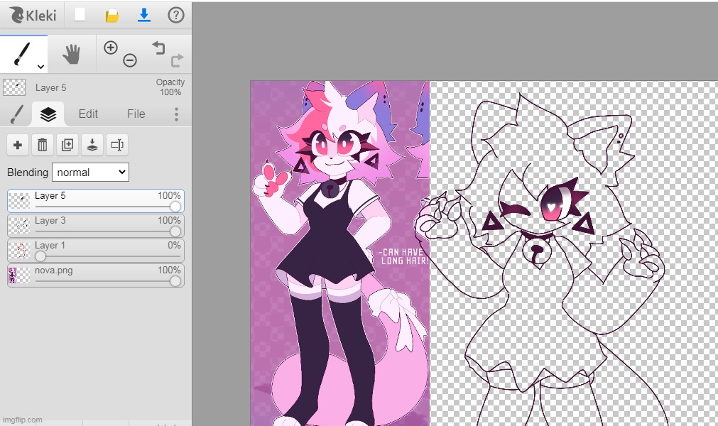Switch to the Edit tab

88,114
